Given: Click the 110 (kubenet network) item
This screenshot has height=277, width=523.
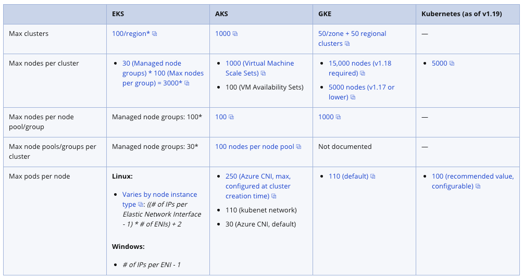Looking at the screenshot, I should tap(261, 210).
